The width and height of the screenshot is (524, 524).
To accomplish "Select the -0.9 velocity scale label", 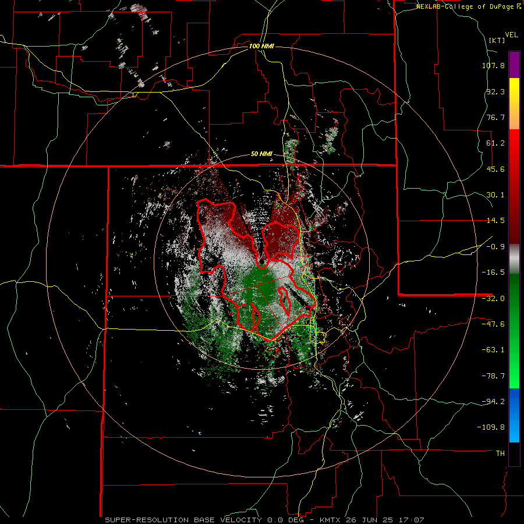I will pyautogui.click(x=495, y=247).
